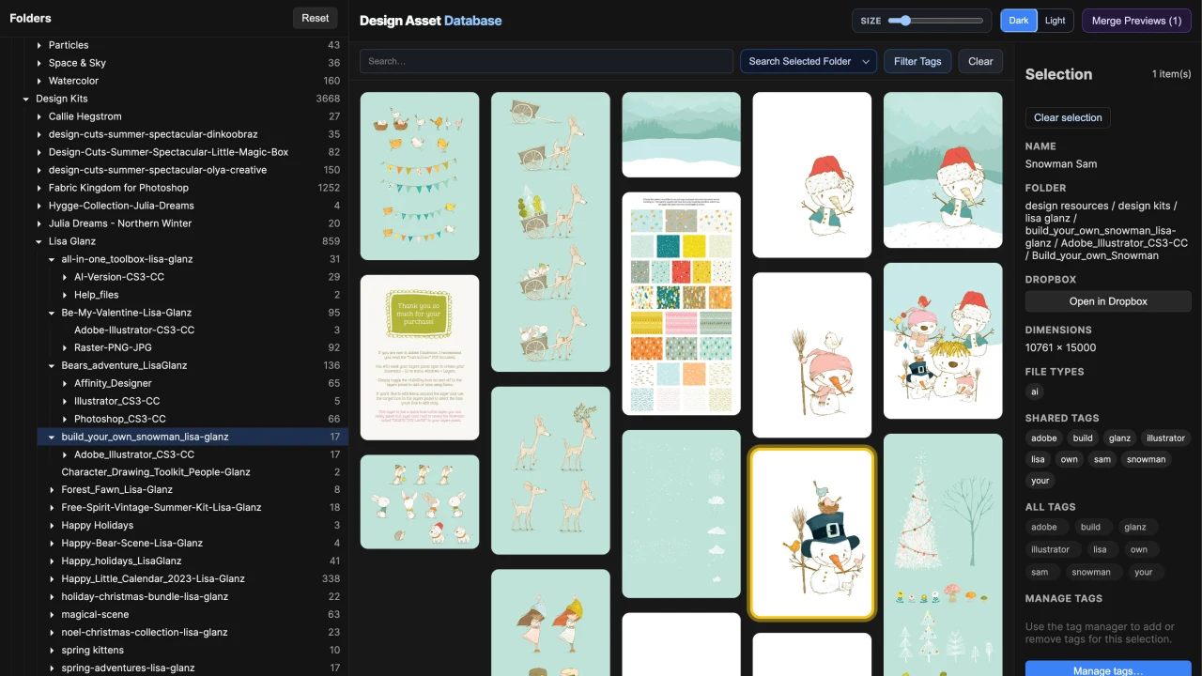Select the bunting and birds thumbnail
This screenshot has width=1202, height=676.
(x=420, y=176)
